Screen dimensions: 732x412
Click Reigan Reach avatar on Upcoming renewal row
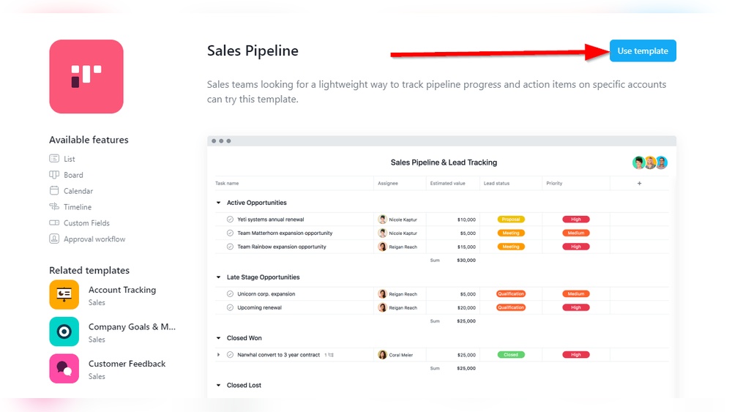pyautogui.click(x=382, y=307)
